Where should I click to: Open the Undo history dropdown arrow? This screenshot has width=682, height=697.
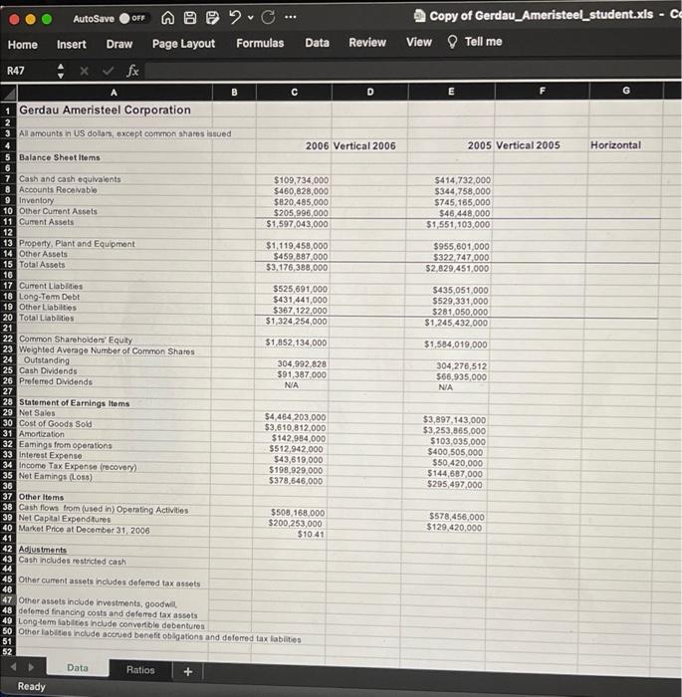click(x=251, y=17)
